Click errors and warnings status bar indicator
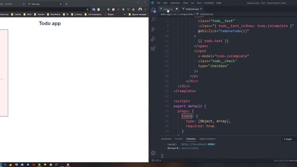 (x=156, y=161)
